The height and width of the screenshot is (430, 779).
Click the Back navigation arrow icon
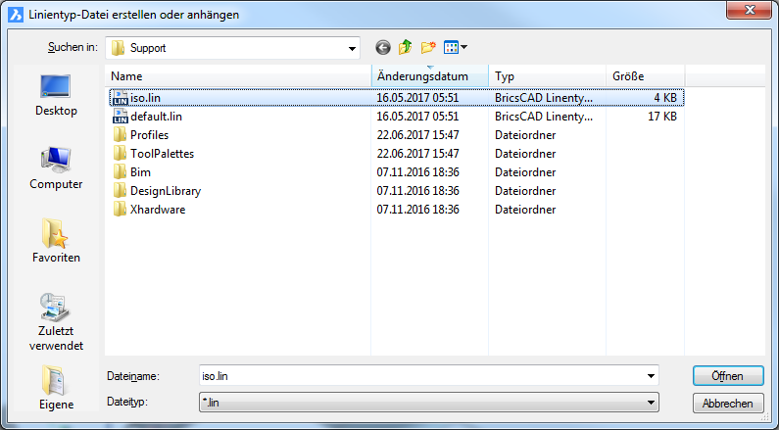pos(382,47)
